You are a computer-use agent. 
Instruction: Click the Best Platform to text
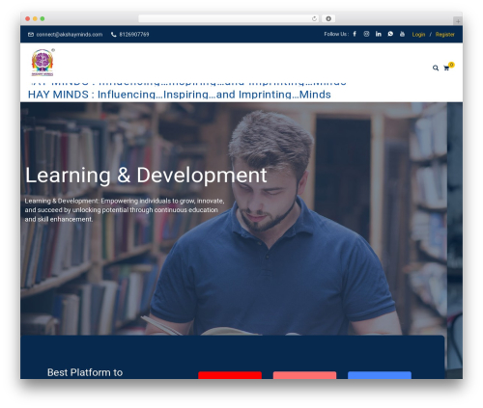pyautogui.click(x=85, y=372)
